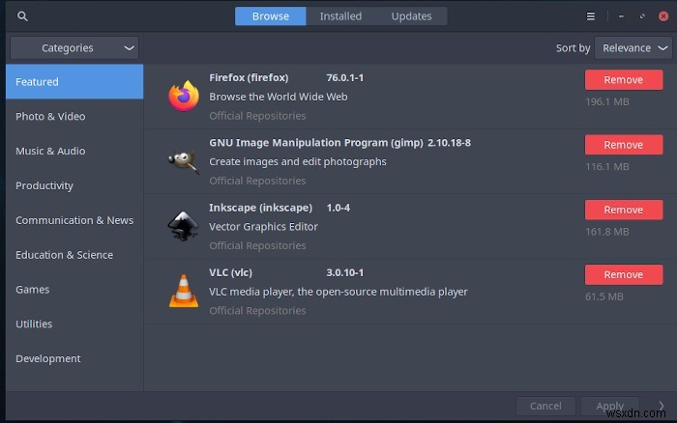Switch to the Updates tab
Image resolution: width=677 pixels, height=423 pixels.
[x=411, y=16]
